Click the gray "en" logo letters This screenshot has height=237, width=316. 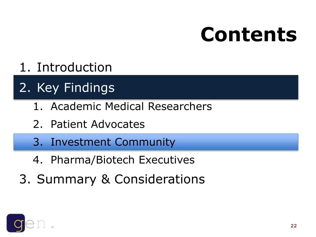tap(35, 223)
